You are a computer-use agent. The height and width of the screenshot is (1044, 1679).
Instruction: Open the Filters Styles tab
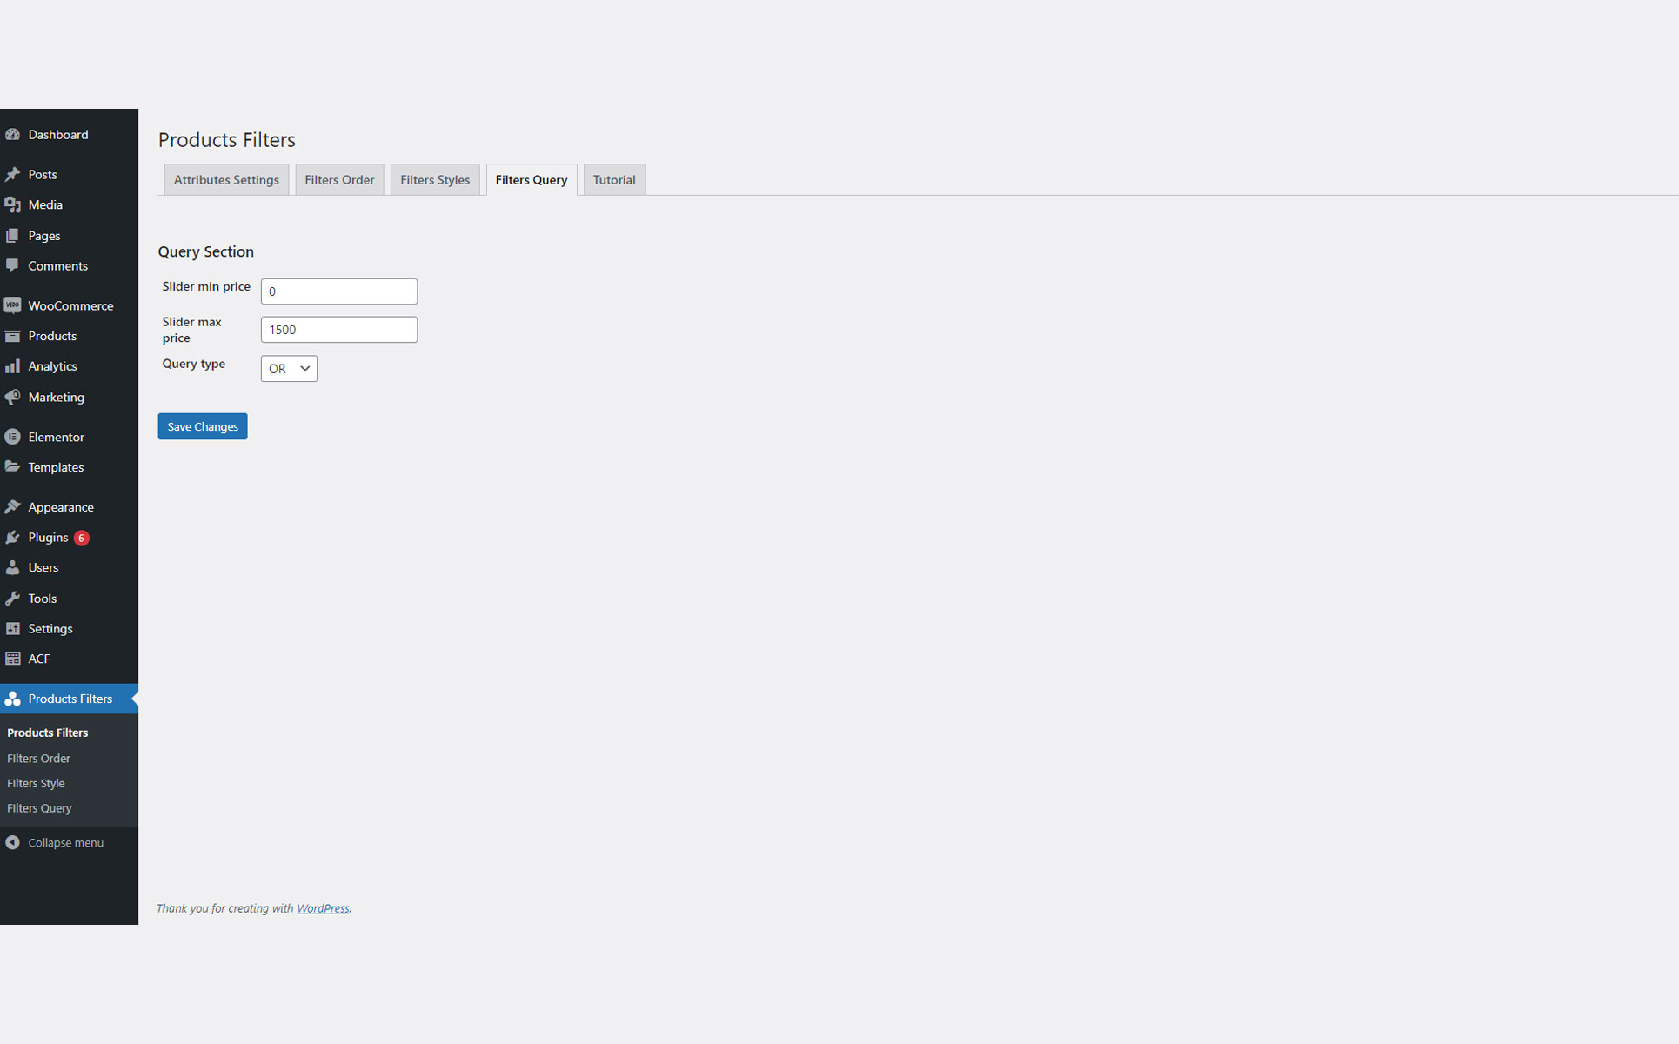point(435,180)
